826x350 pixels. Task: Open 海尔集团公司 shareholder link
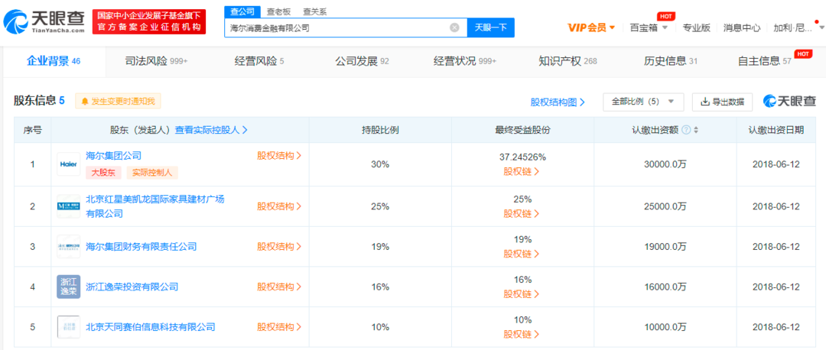(x=114, y=156)
